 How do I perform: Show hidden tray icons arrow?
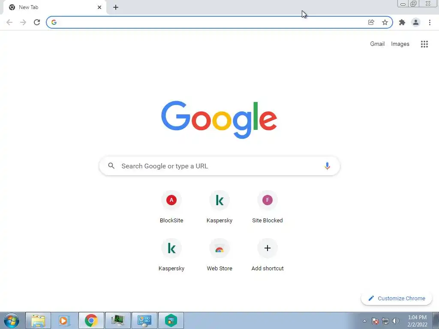[364, 321]
